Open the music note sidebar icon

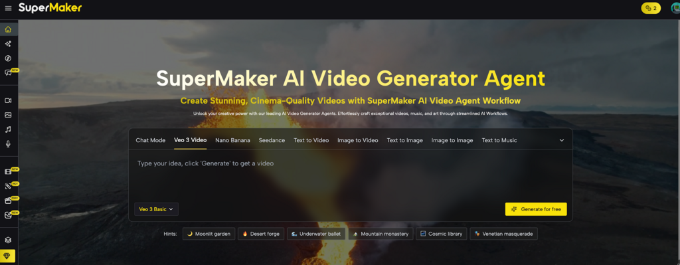pyautogui.click(x=8, y=130)
